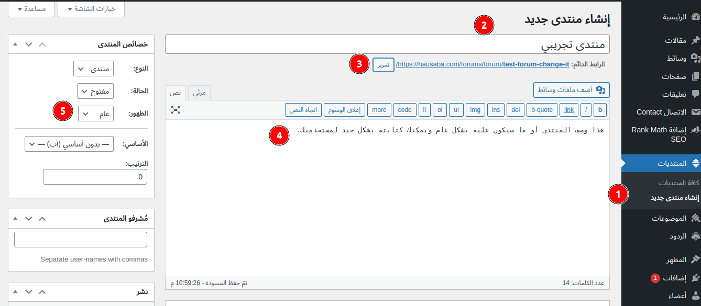Click the more quicktag button
Screen dimensions: 701x306
[379, 110]
